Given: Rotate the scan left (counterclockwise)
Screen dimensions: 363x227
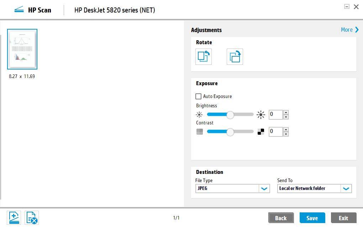Looking at the screenshot, I should pyautogui.click(x=204, y=57).
